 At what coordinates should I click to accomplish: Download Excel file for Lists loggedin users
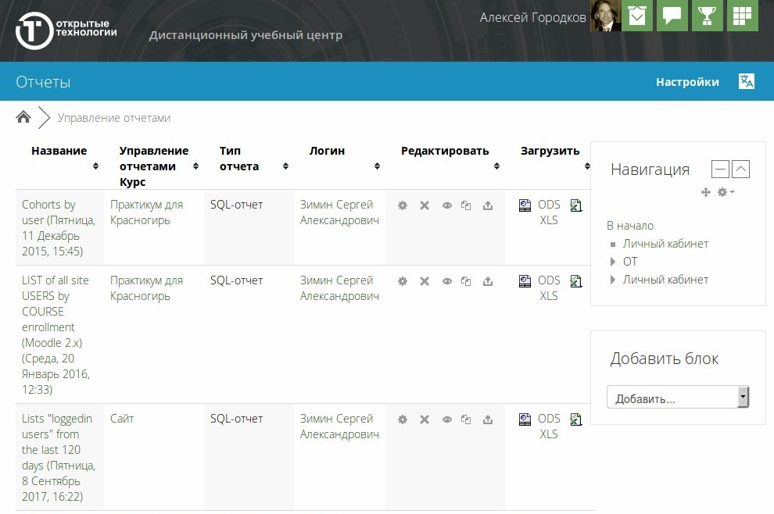pos(575,419)
